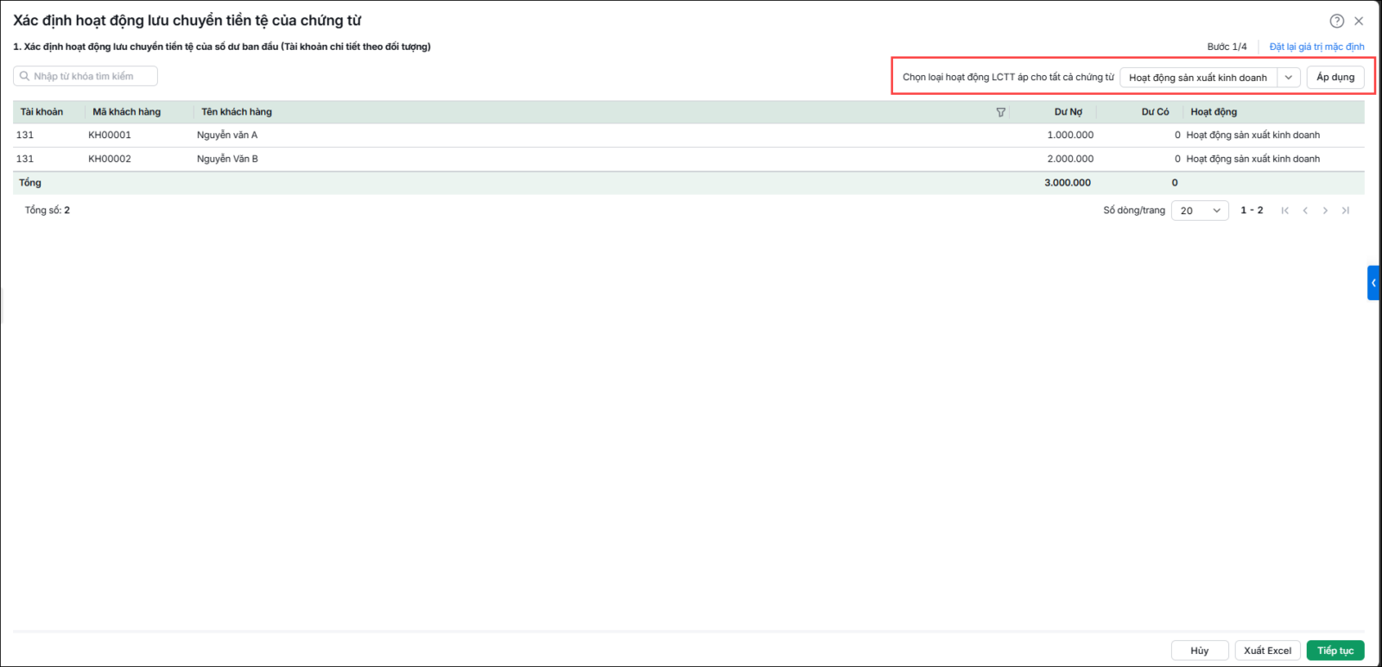Go to previous page of the table
1382x667 pixels.
click(1305, 211)
